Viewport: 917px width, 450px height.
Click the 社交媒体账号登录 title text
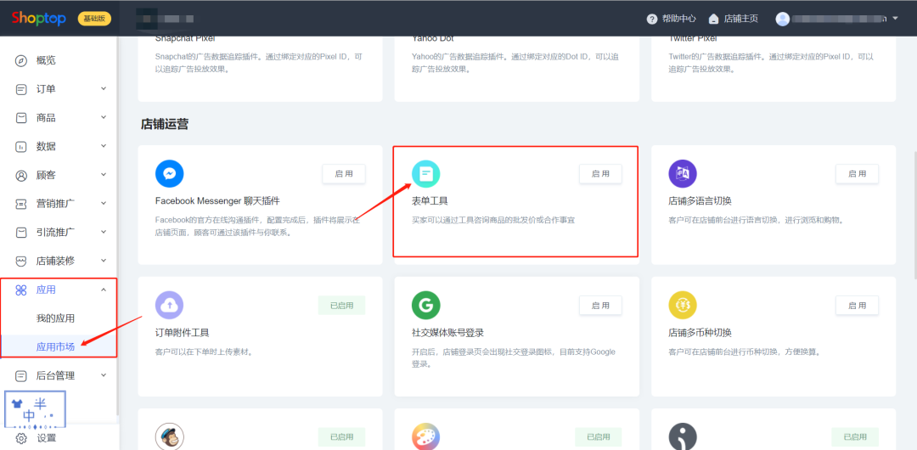(x=448, y=332)
